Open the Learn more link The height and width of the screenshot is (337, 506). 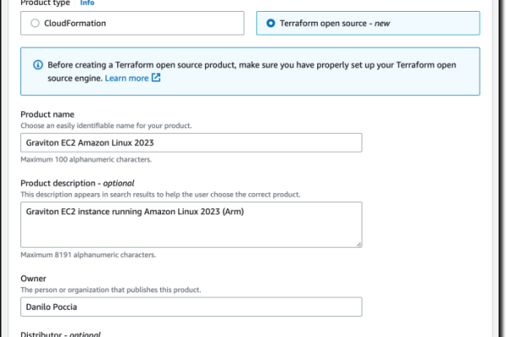pyautogui.click(x=126, y=78)
